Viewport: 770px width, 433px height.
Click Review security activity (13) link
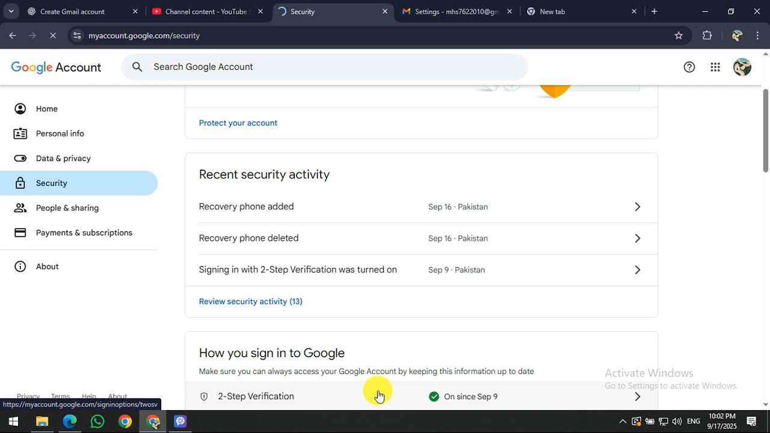251,301
